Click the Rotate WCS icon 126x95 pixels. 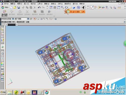click(x=99, y=8)
